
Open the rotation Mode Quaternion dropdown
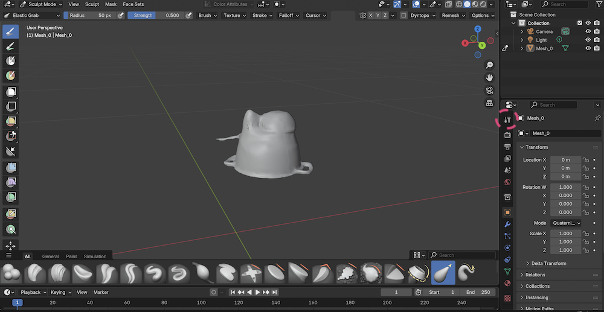(x=566, y=223)
